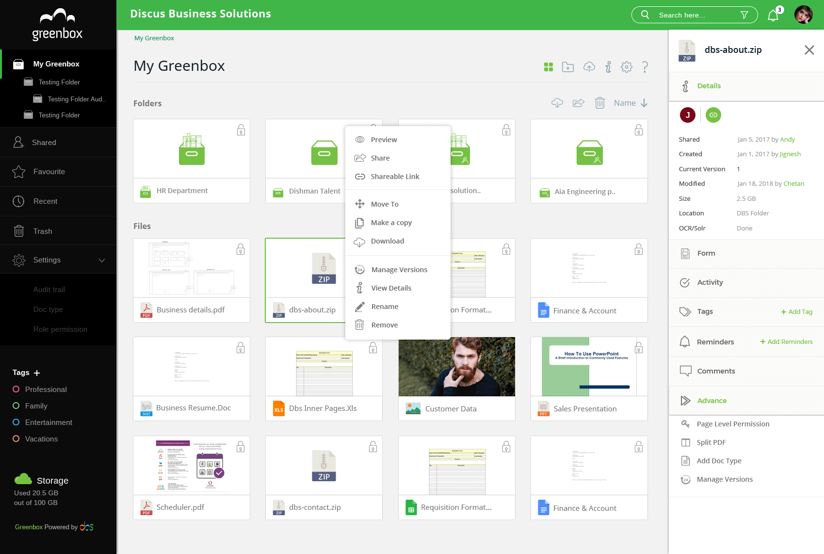Select Rename in context menu

click(385, 307)
